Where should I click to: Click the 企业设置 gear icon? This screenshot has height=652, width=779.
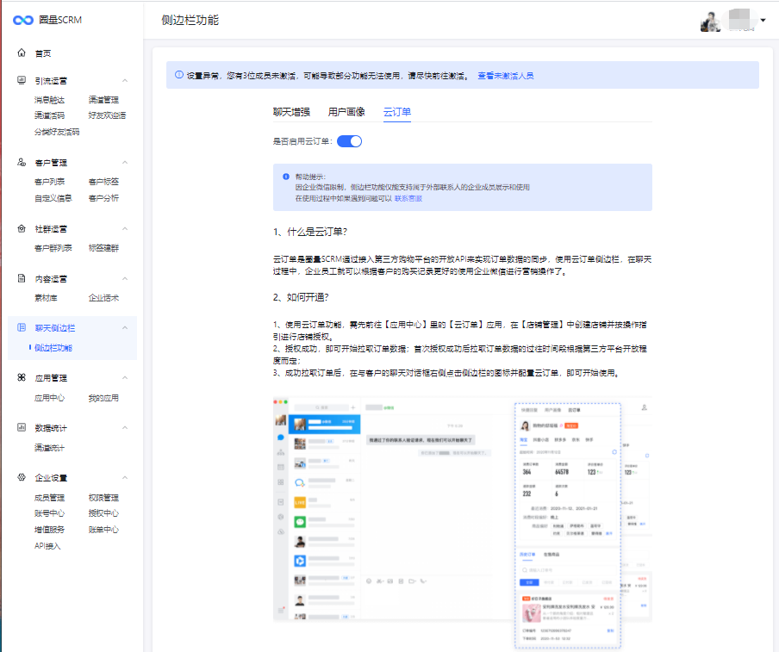point(22,477)
